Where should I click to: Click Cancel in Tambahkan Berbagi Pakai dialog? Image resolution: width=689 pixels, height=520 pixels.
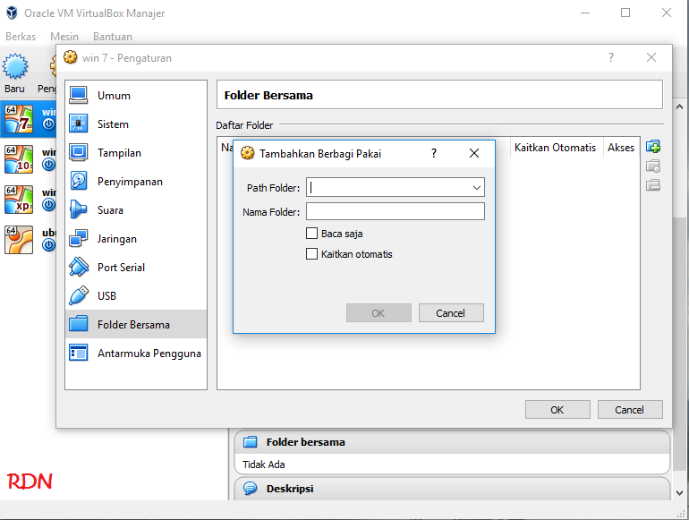click(451, 313)
